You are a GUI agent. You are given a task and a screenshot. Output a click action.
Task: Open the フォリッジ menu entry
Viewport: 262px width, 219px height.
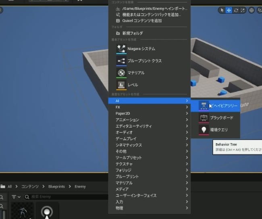tap(150, 170)
